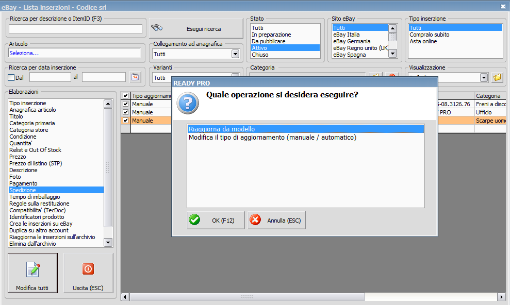Select Duplica su altro account entry
The image size is (510, 305).
coord(56,230)
